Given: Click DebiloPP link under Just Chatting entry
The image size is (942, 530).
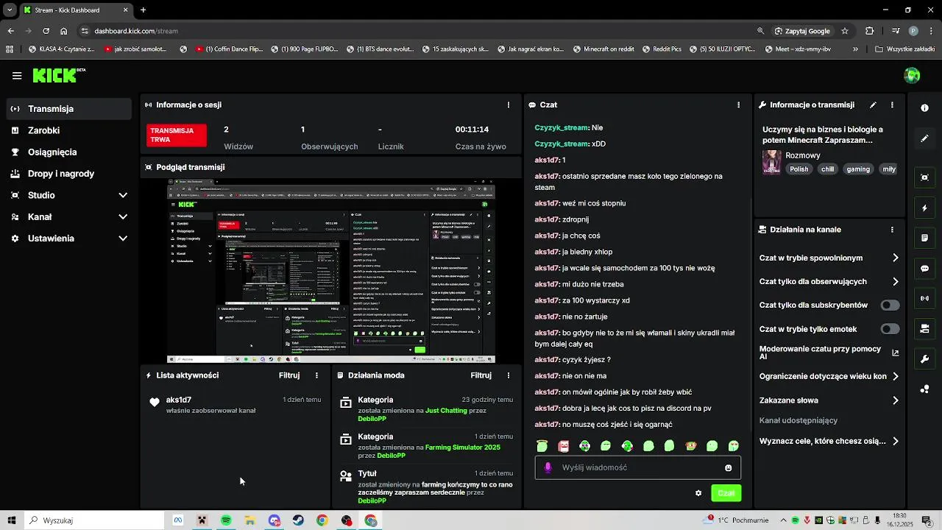Looking at the screenshot, I should click(372, 419).
